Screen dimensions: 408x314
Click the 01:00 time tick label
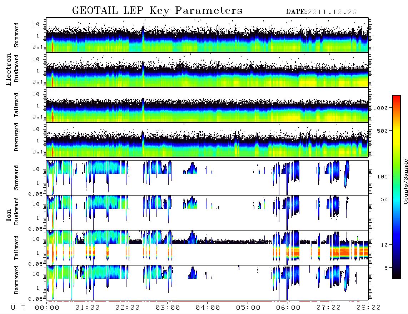pyautogui.click(x=88, y=308)
